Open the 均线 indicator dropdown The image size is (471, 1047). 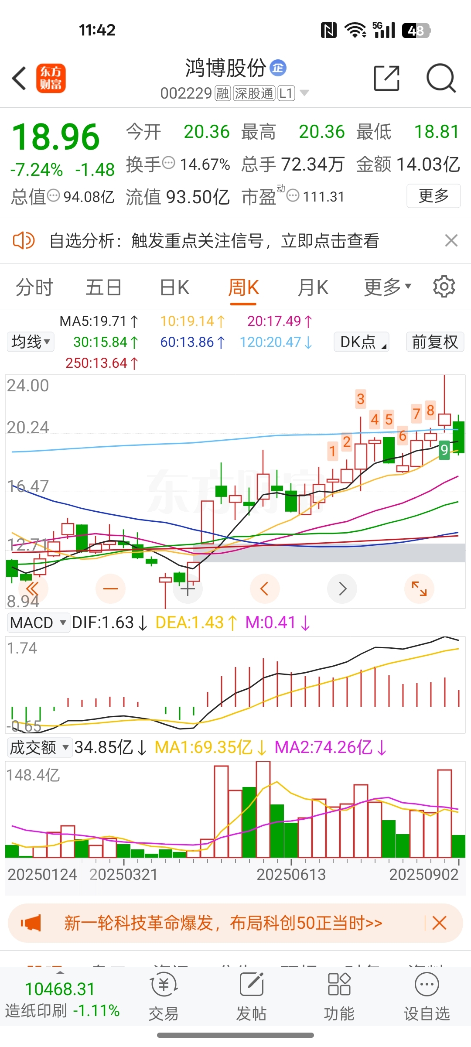pos(31,342)
